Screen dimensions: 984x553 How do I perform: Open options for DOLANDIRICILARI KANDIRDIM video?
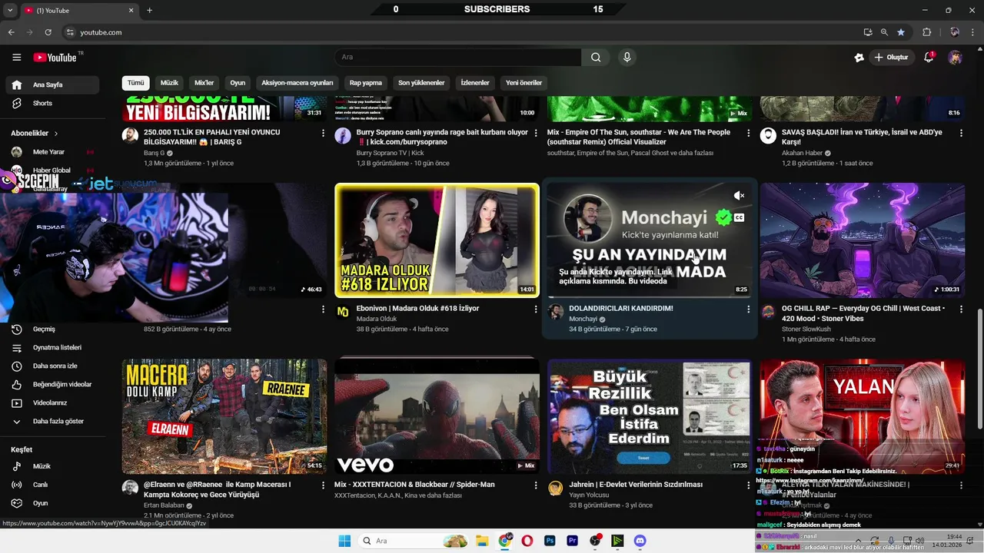coord(748,309)
